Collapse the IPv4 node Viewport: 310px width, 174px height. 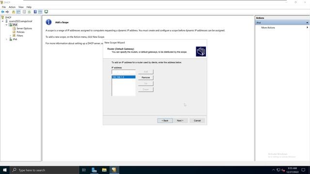pyautogui.click(x=6, y=25)
